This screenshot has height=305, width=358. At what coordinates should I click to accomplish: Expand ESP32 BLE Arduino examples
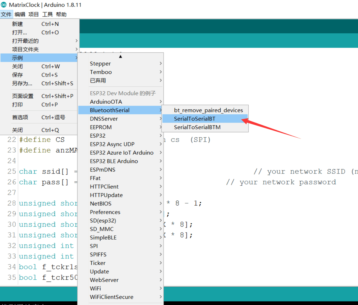point(121,161)
